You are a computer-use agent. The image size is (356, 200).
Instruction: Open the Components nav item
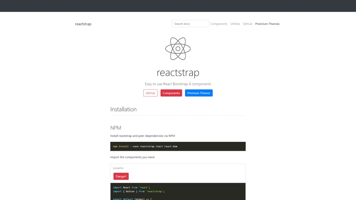click(x=218, y=24)
